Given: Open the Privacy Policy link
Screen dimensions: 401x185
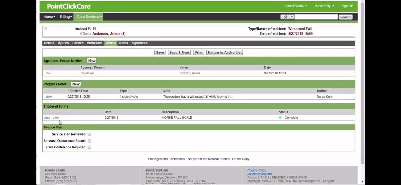Looking at the screenshot, I should (256, 170).
